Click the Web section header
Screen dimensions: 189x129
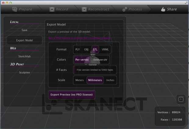13,48
